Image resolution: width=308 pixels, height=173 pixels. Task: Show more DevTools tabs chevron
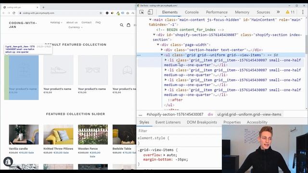click(x=278, y=12)
